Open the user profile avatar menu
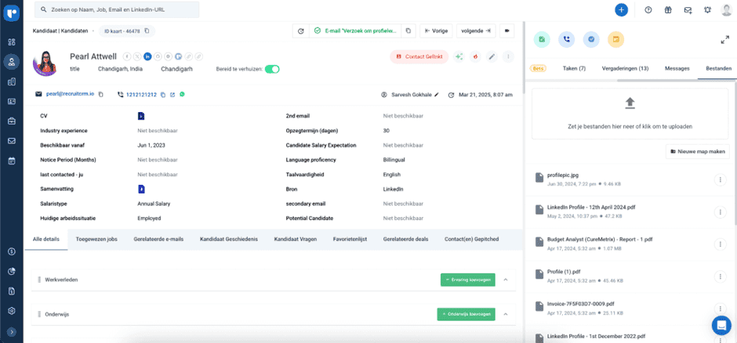This screenshot has width=737, height=343. [x=727, y=10]
